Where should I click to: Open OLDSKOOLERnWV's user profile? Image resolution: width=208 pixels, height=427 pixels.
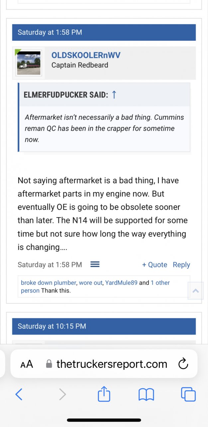tap(86, 55)
